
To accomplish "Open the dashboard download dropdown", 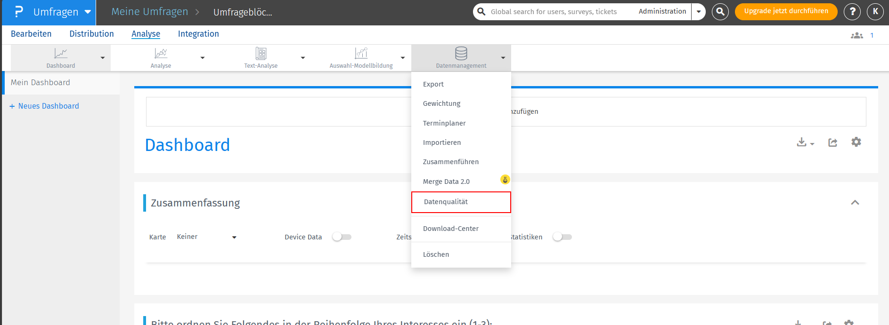I will tap(805, 143).
